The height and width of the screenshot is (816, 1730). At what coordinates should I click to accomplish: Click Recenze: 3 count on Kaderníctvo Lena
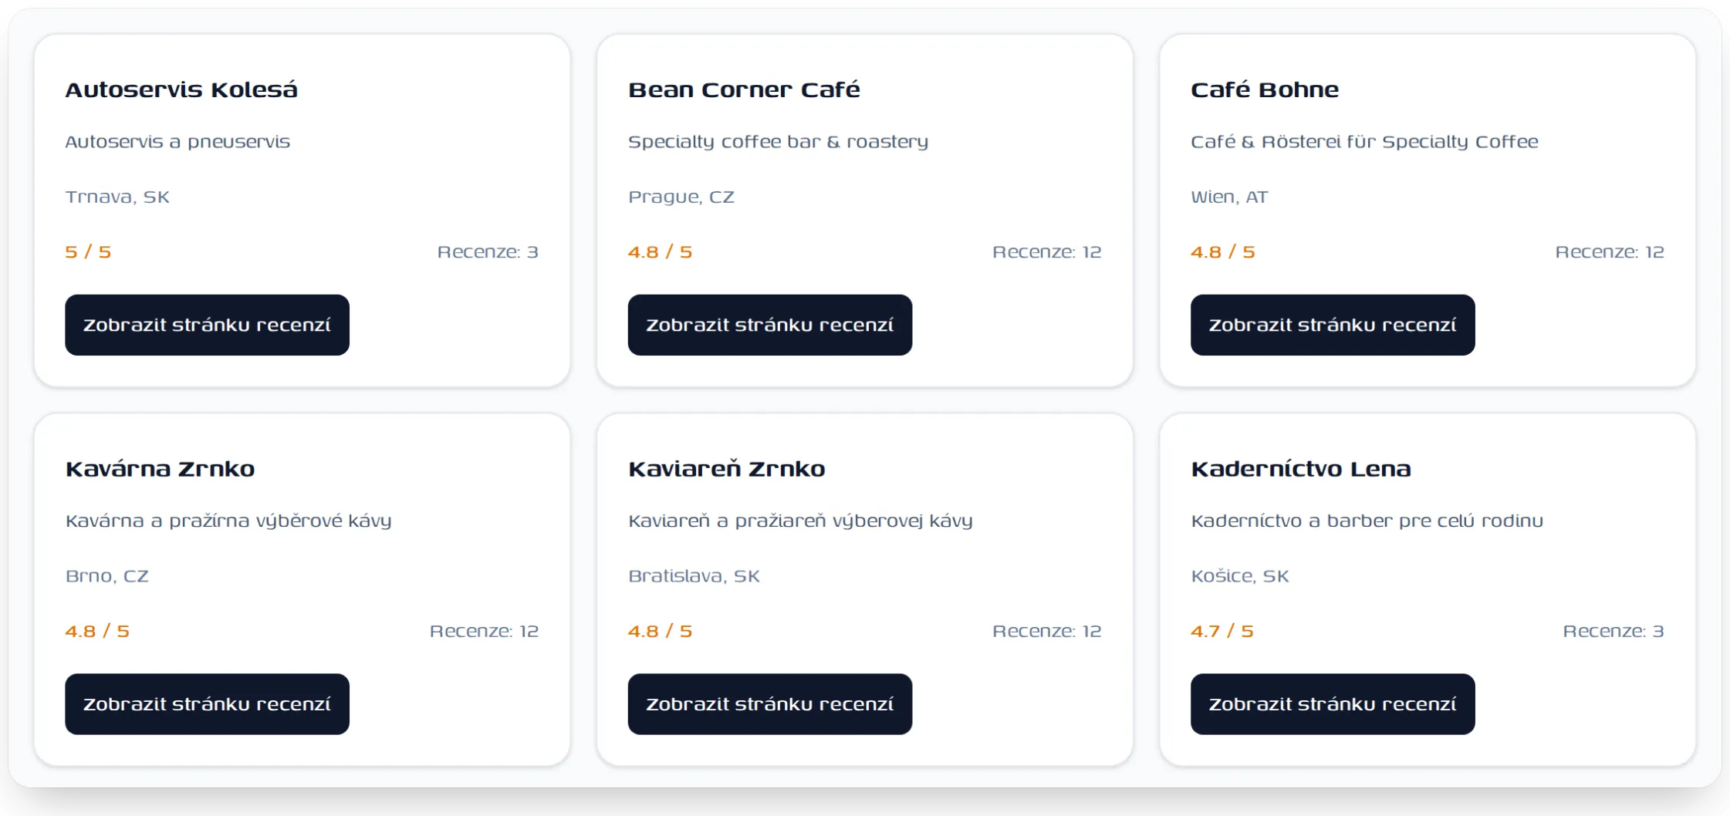(x=1613, y=632)
